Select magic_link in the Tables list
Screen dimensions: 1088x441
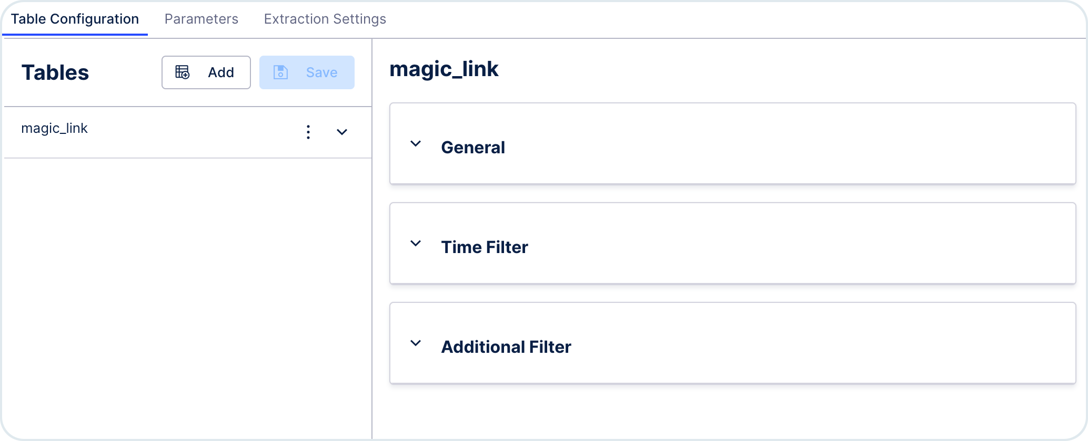point(55,129)
